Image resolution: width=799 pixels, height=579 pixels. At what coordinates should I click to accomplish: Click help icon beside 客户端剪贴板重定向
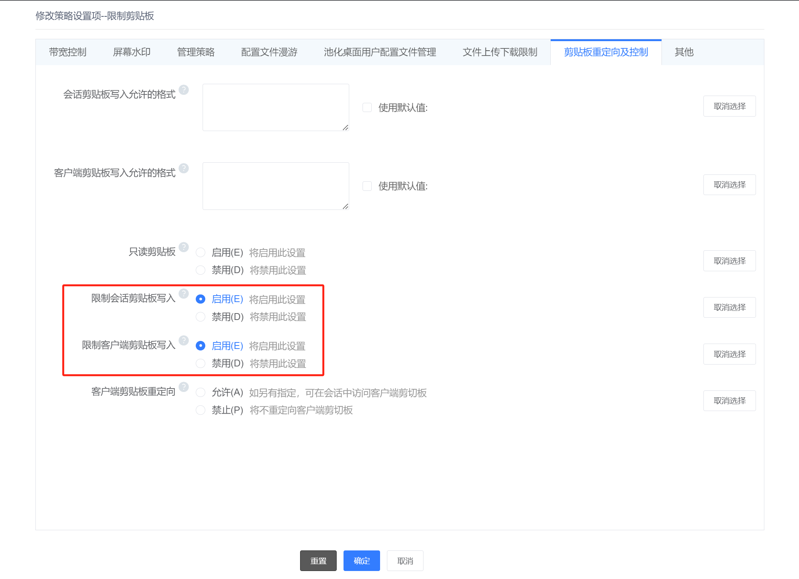tap(184, 387)
